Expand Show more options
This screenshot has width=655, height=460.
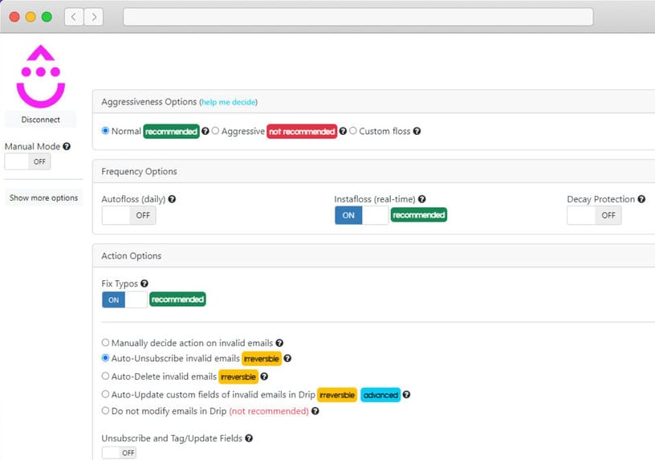pyautogui.click(x=44, y=197)
